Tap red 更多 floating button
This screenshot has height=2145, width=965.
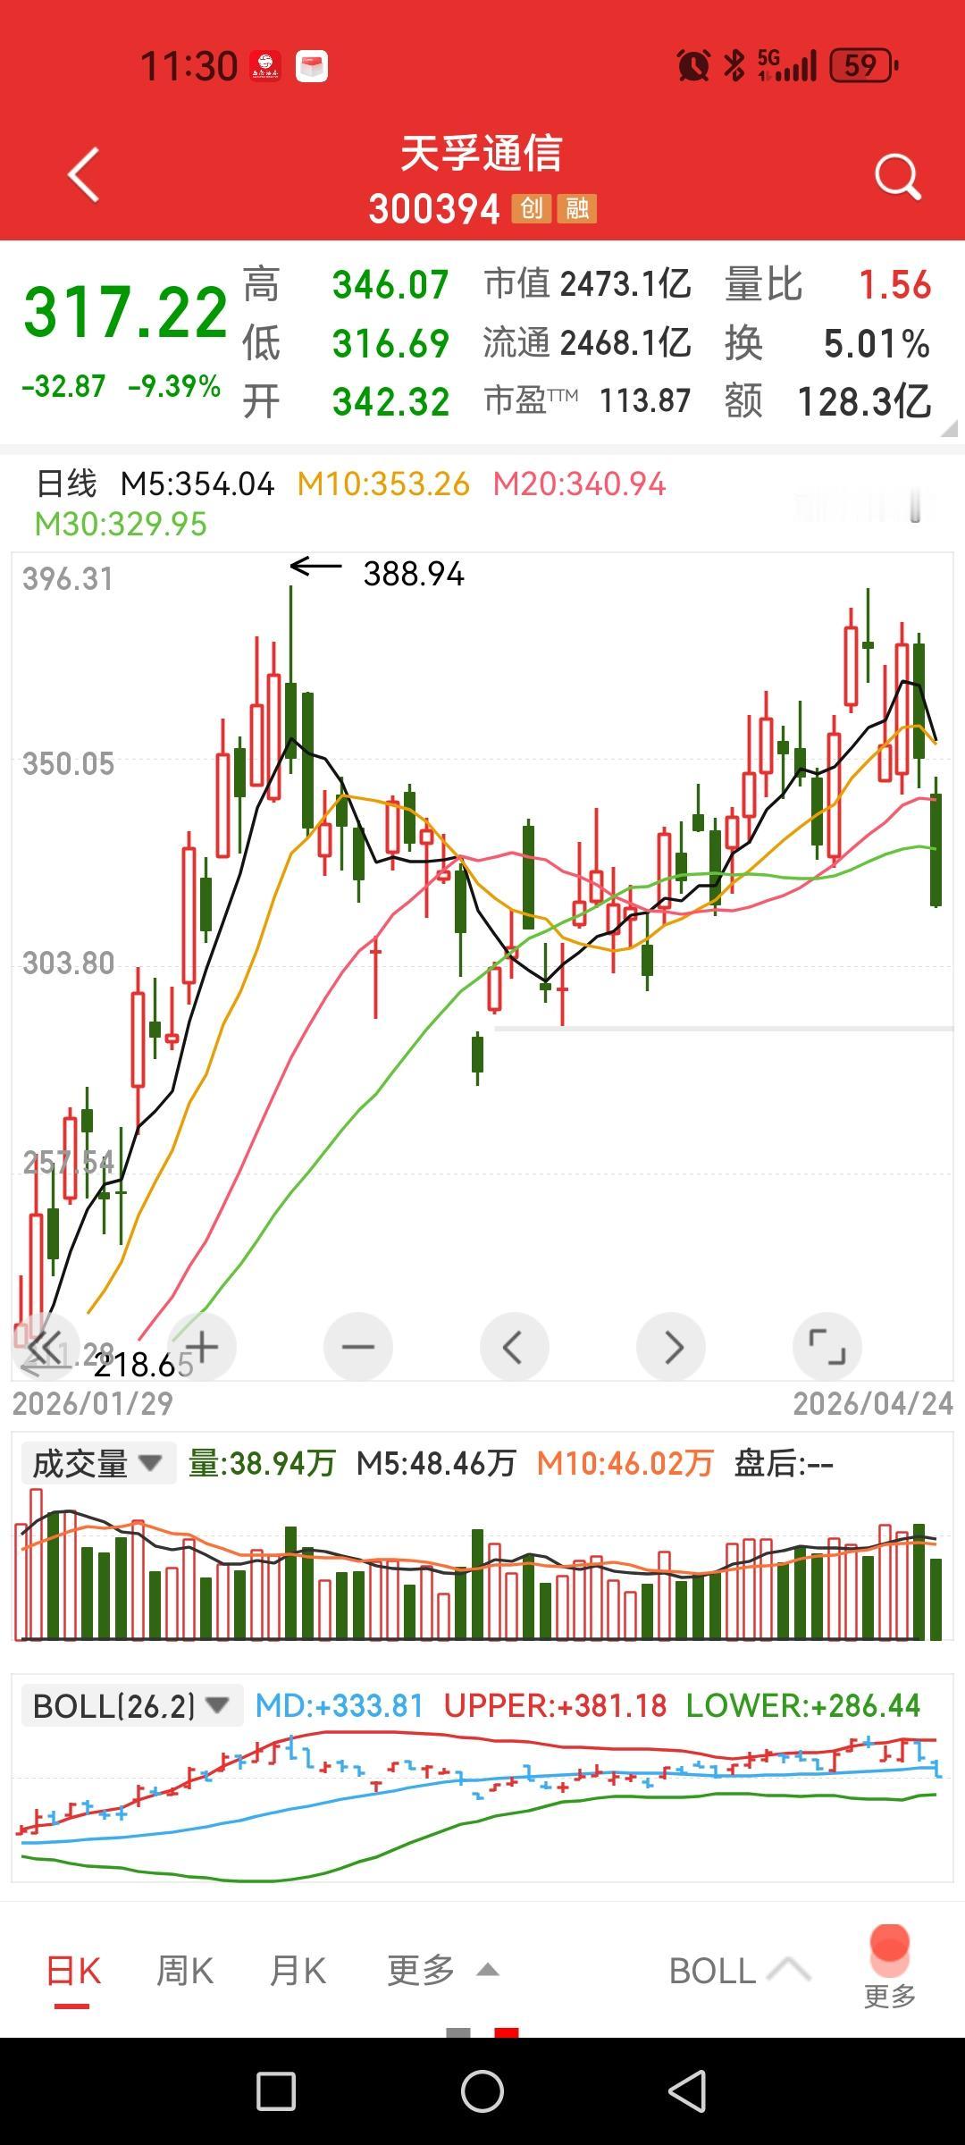coord(890,1968)
